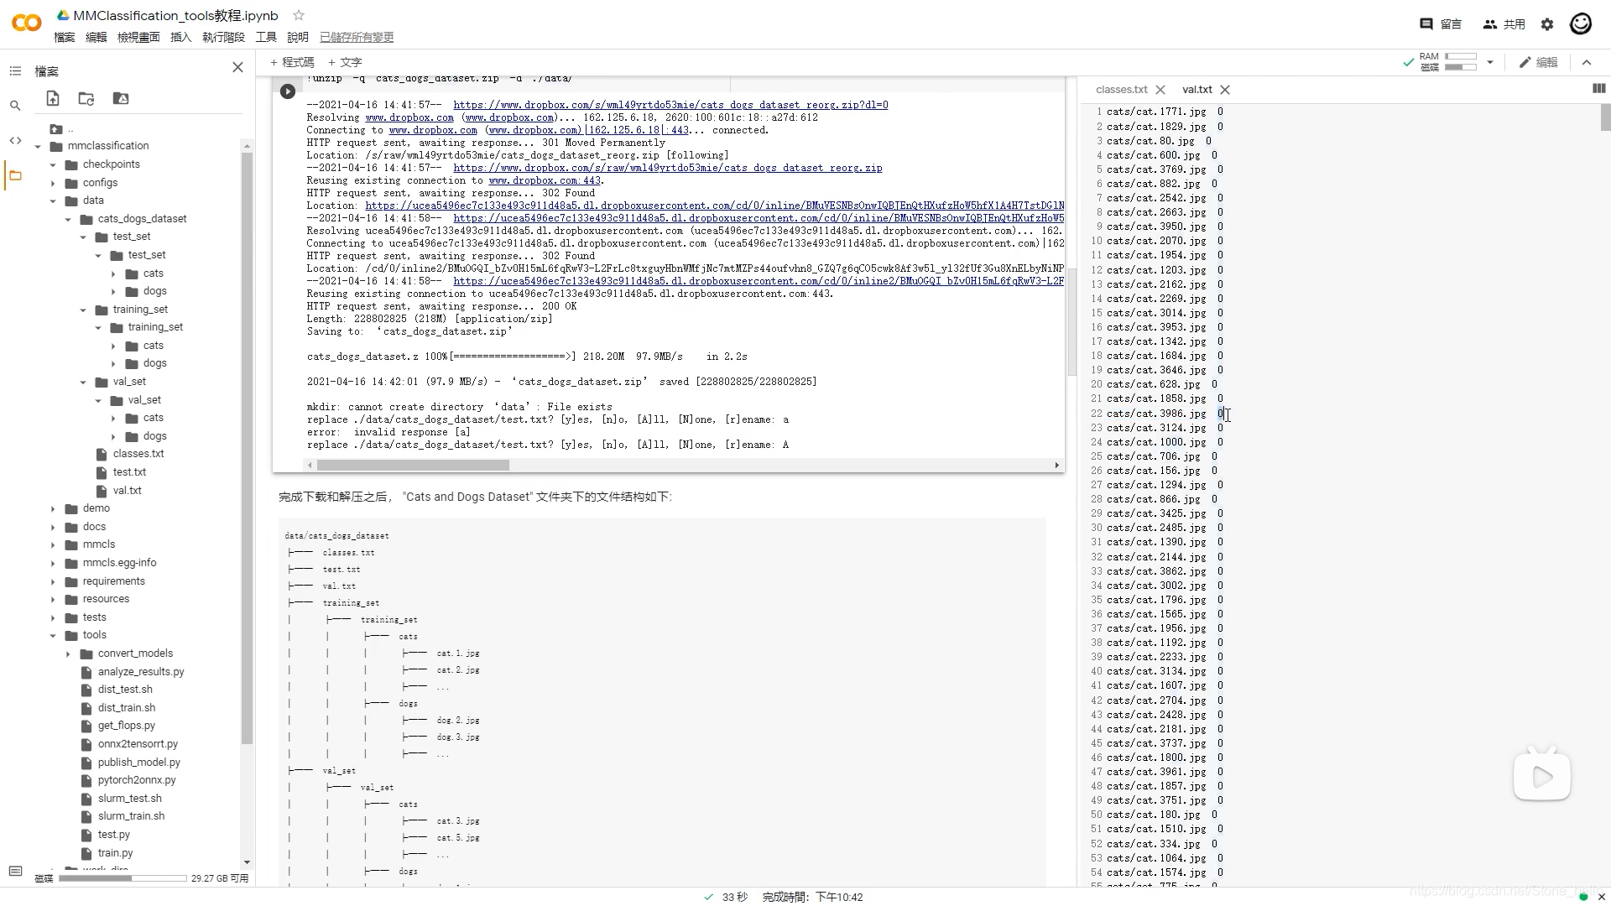The width and height of the screenshot is (1611, 906).
Task: Click the 說明 menu item
Action: pos(296,37)
